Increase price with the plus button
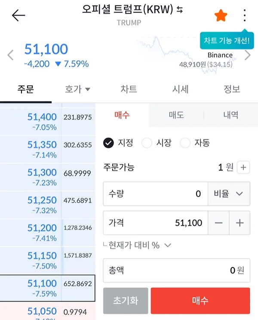 click(x=240, y=223)
